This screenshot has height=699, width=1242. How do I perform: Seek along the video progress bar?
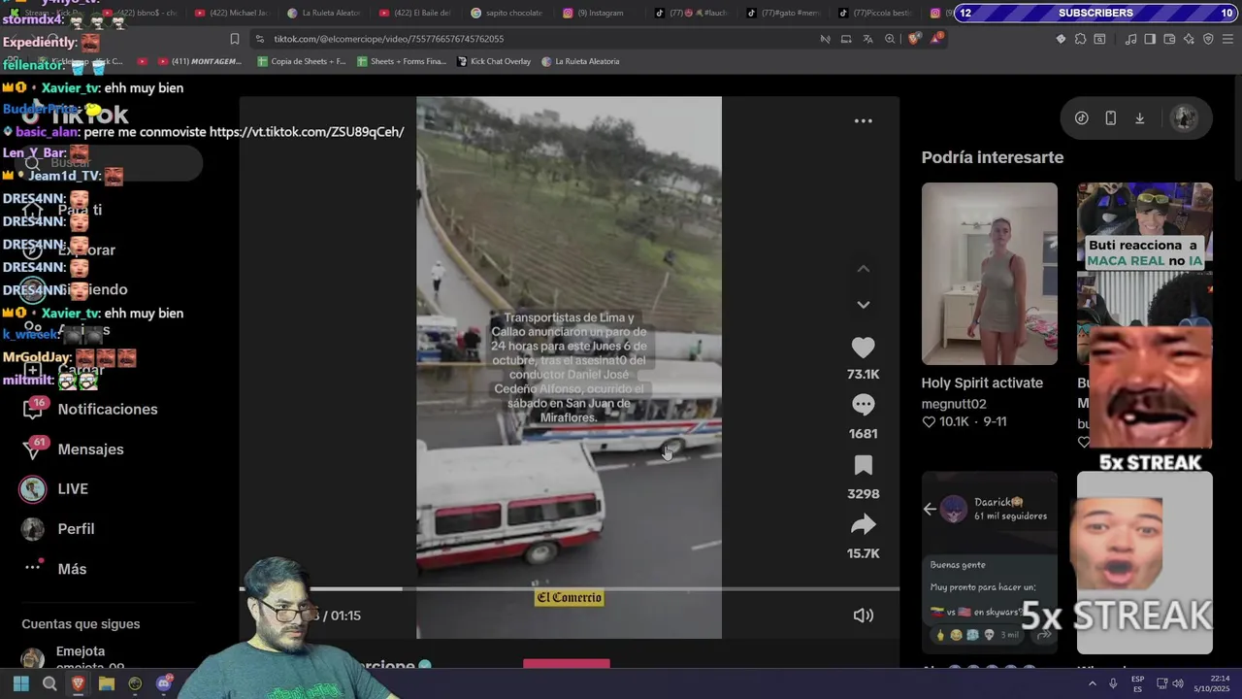pyautogui.click(x=570, y=588)
